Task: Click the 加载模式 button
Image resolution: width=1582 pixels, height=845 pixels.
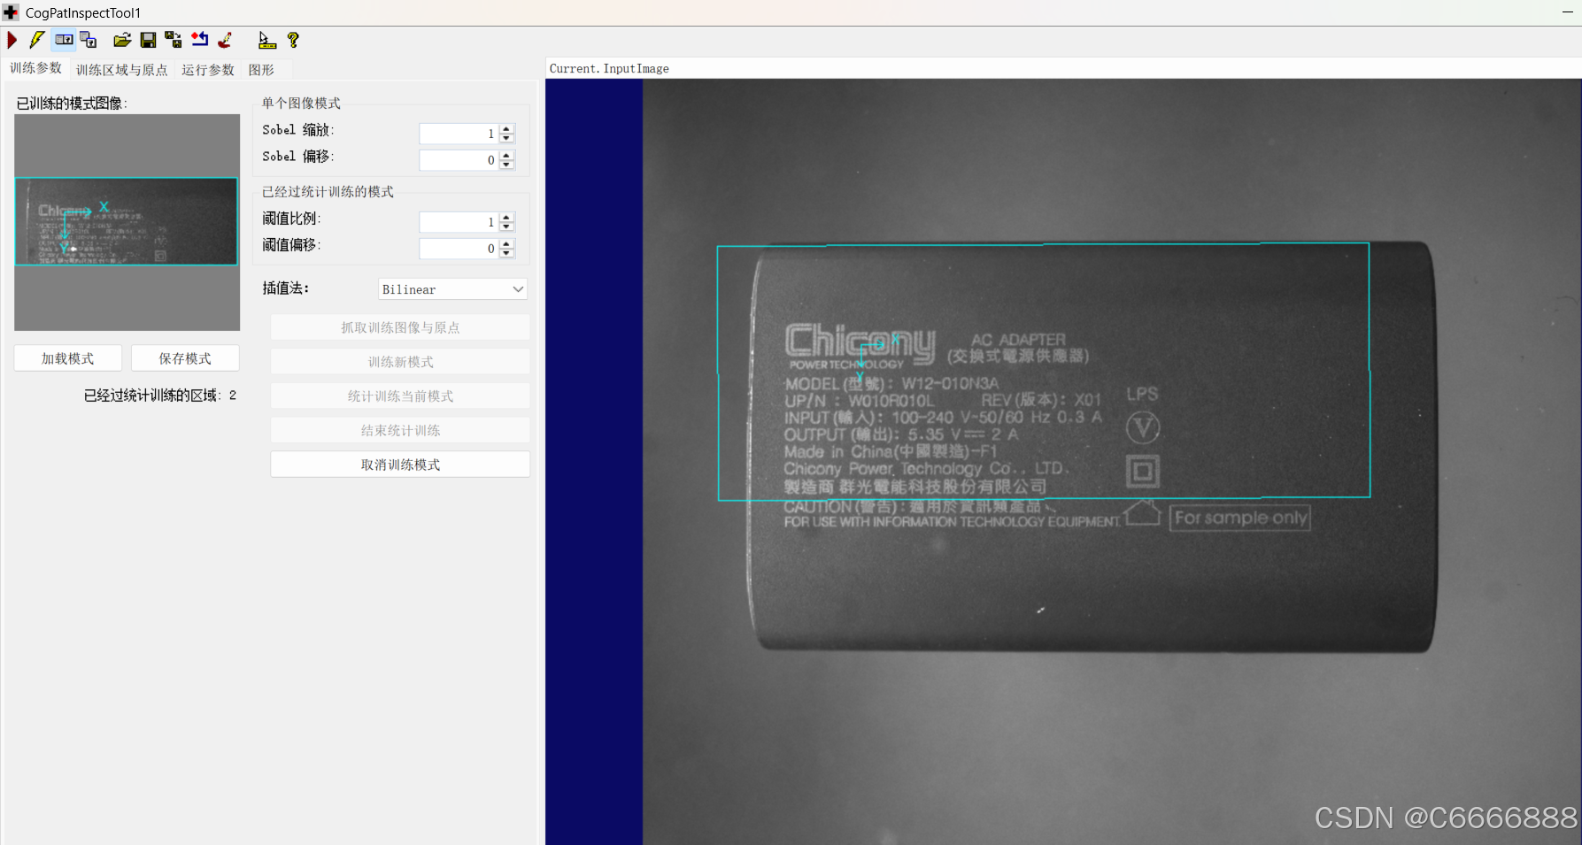Action: (67, 358)
